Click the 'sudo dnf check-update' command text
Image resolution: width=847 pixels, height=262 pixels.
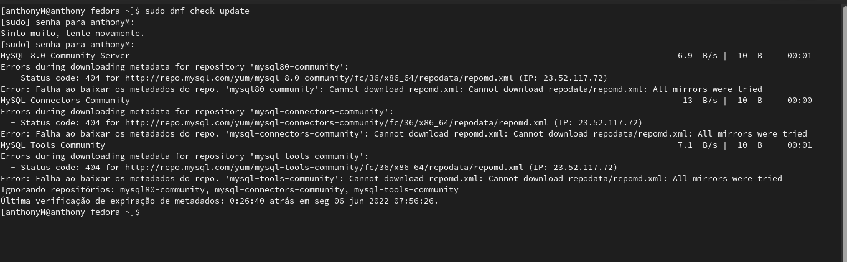(x=197, y=11)
